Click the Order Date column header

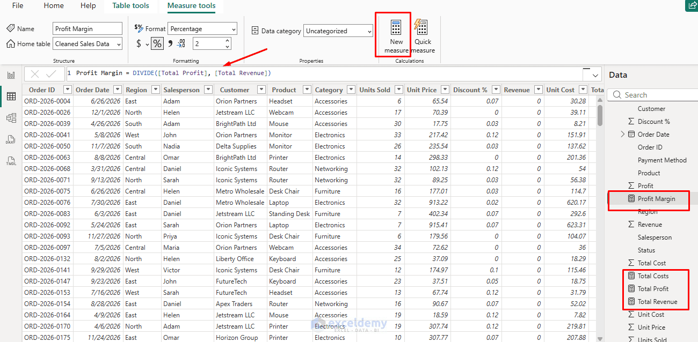(x=92, y=90)
